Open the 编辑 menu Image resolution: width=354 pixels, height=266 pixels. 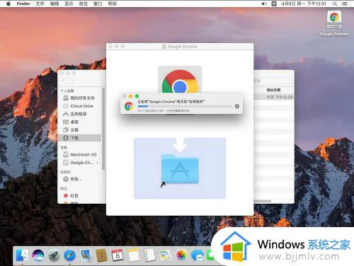(x=55, y=4)
